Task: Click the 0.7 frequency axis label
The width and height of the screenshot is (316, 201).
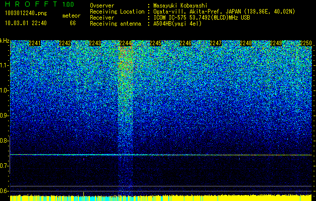Action: (x=4, y=166)
